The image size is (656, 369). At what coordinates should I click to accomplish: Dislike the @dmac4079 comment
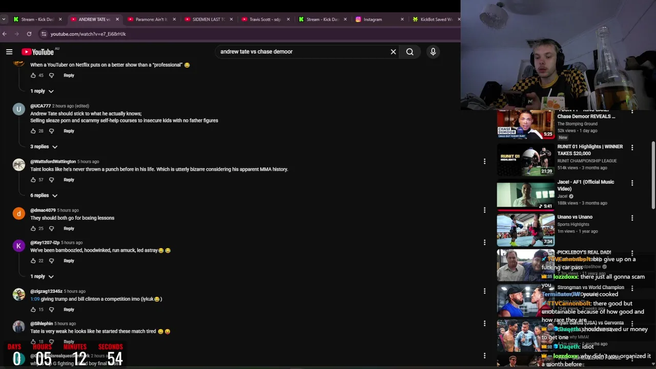(x=51, y=229)
